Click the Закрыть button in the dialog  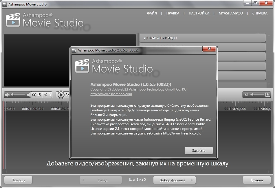pyautogui.click(x=199, y=150)
